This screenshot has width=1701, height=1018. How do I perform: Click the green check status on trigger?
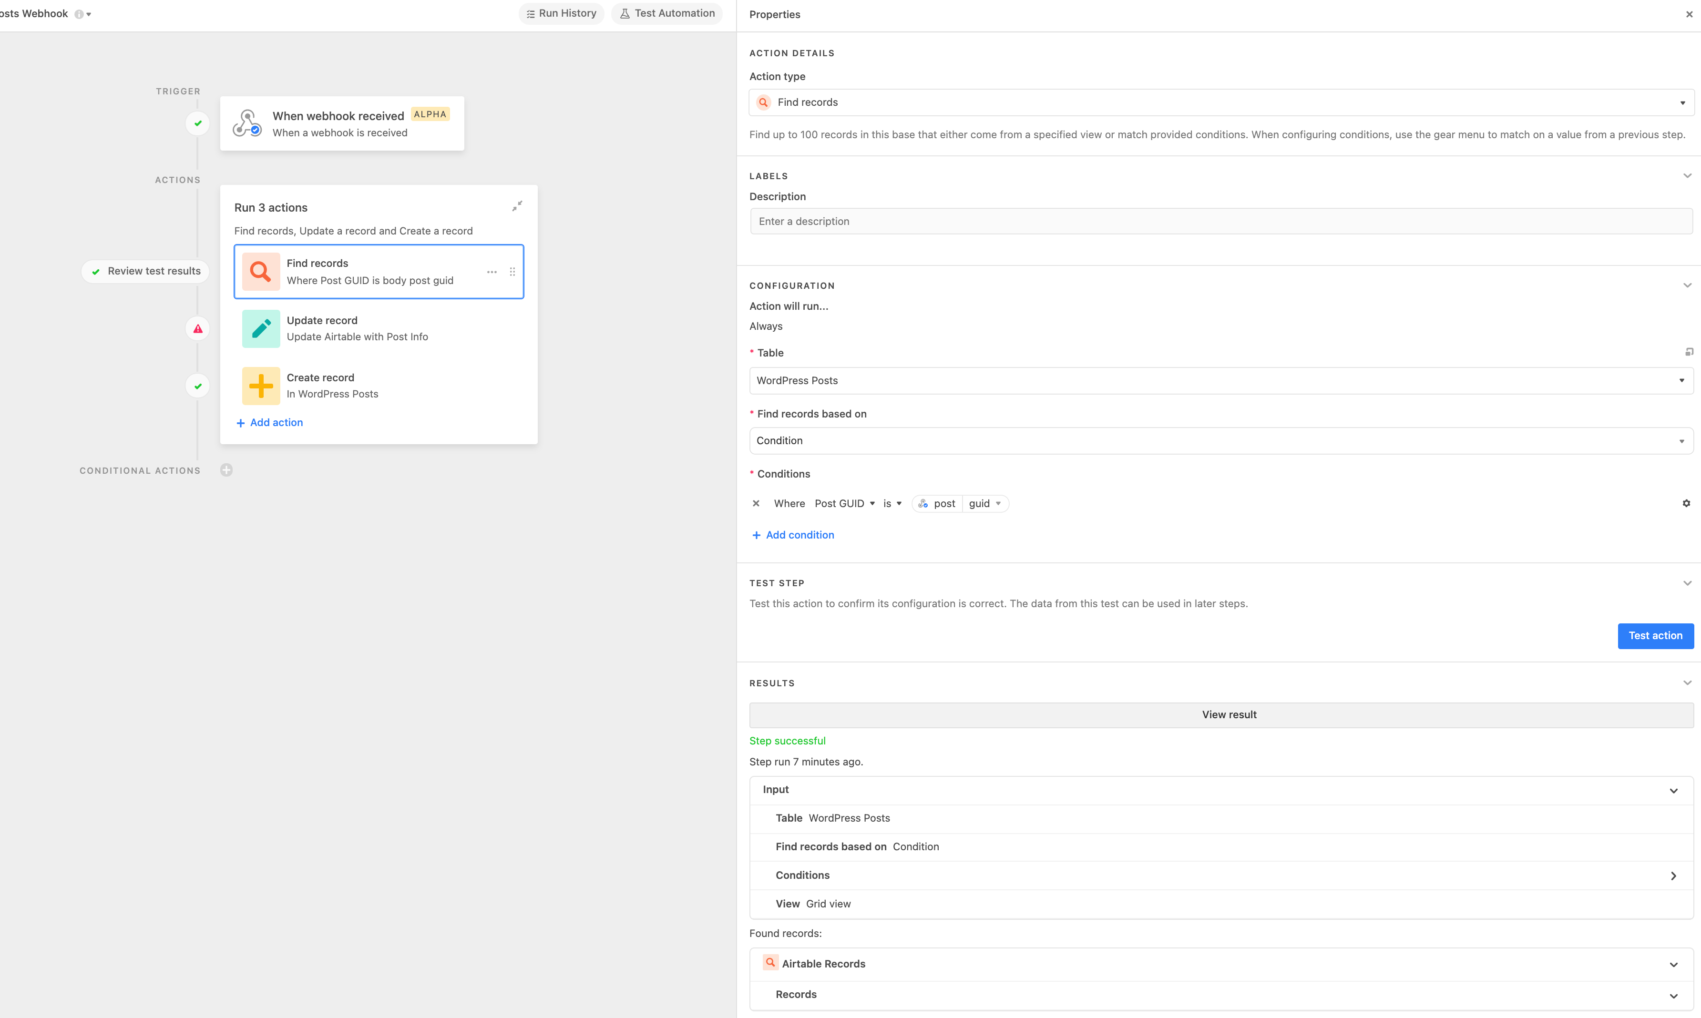click(x=198, y=123)
